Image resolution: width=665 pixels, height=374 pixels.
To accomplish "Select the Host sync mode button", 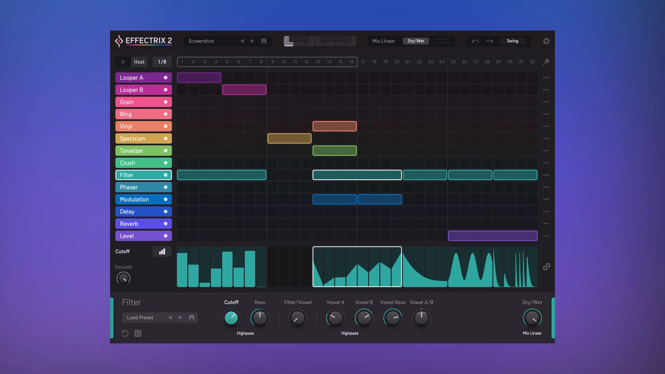I will [139, 61].
